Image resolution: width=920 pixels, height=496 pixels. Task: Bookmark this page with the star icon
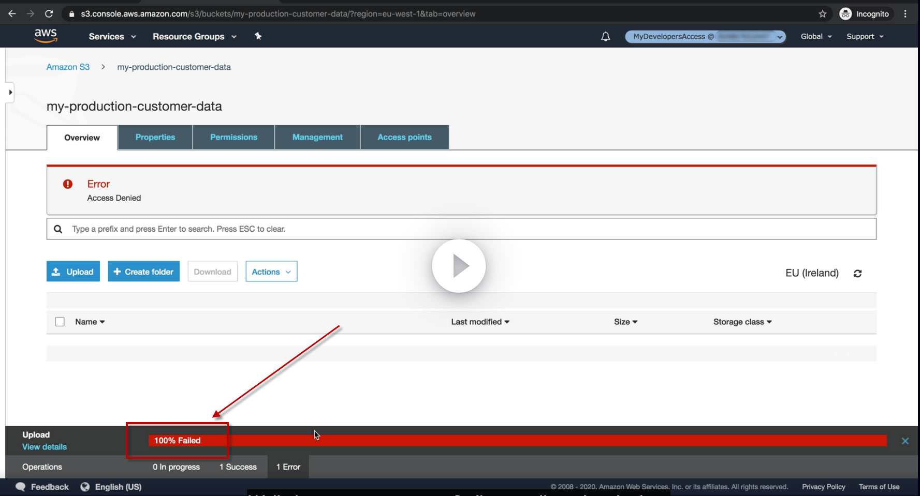[x=822, y=14]
